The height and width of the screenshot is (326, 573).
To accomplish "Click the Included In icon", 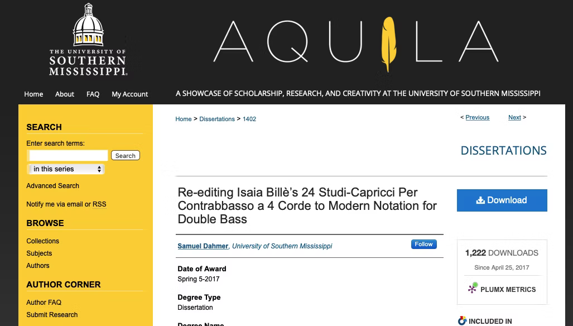I will coord(462,321).
